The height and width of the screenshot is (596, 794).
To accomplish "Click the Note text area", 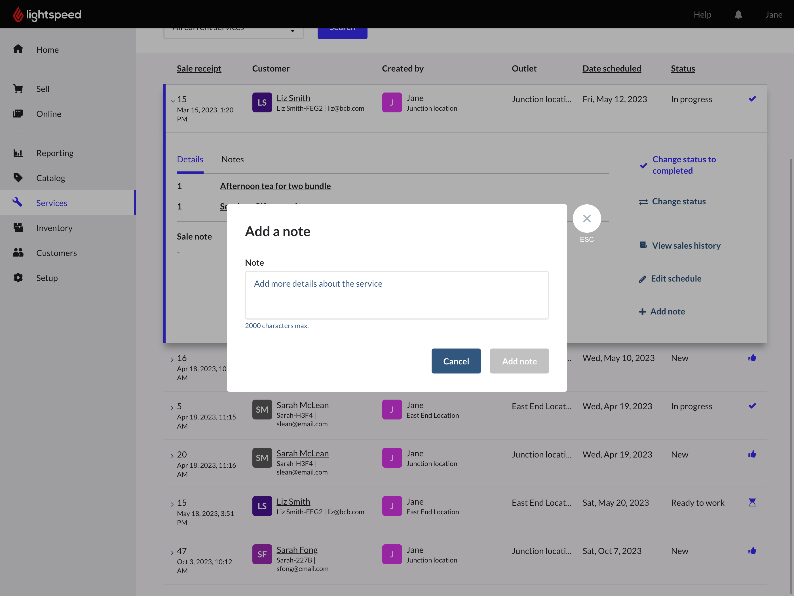I will tap(397, 295).
